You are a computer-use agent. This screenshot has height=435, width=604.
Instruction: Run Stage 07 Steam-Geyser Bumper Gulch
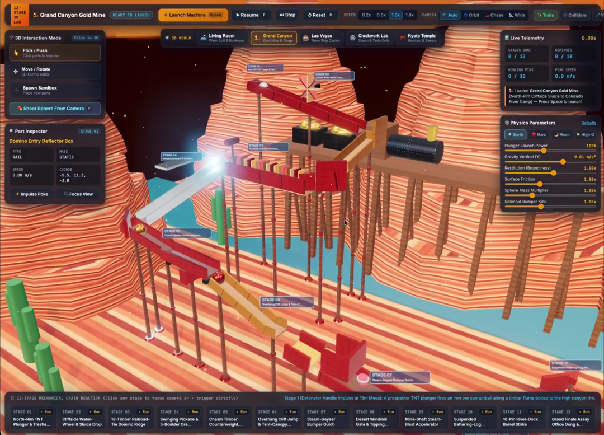(x=339, y=412)
